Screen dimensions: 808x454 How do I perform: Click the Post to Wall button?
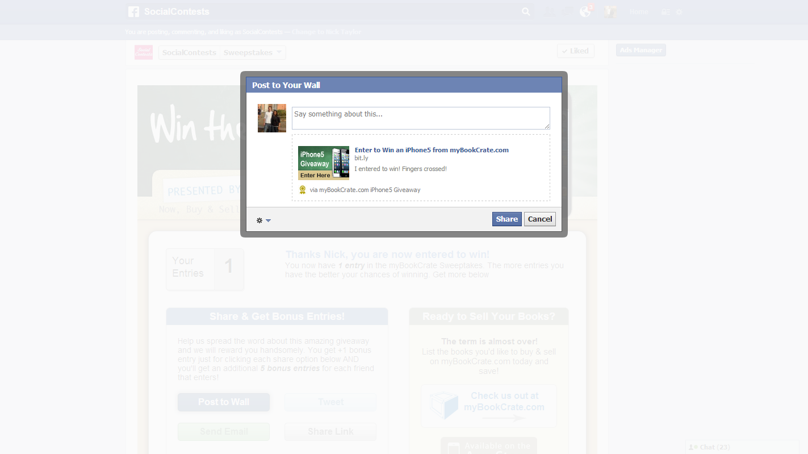224,402
